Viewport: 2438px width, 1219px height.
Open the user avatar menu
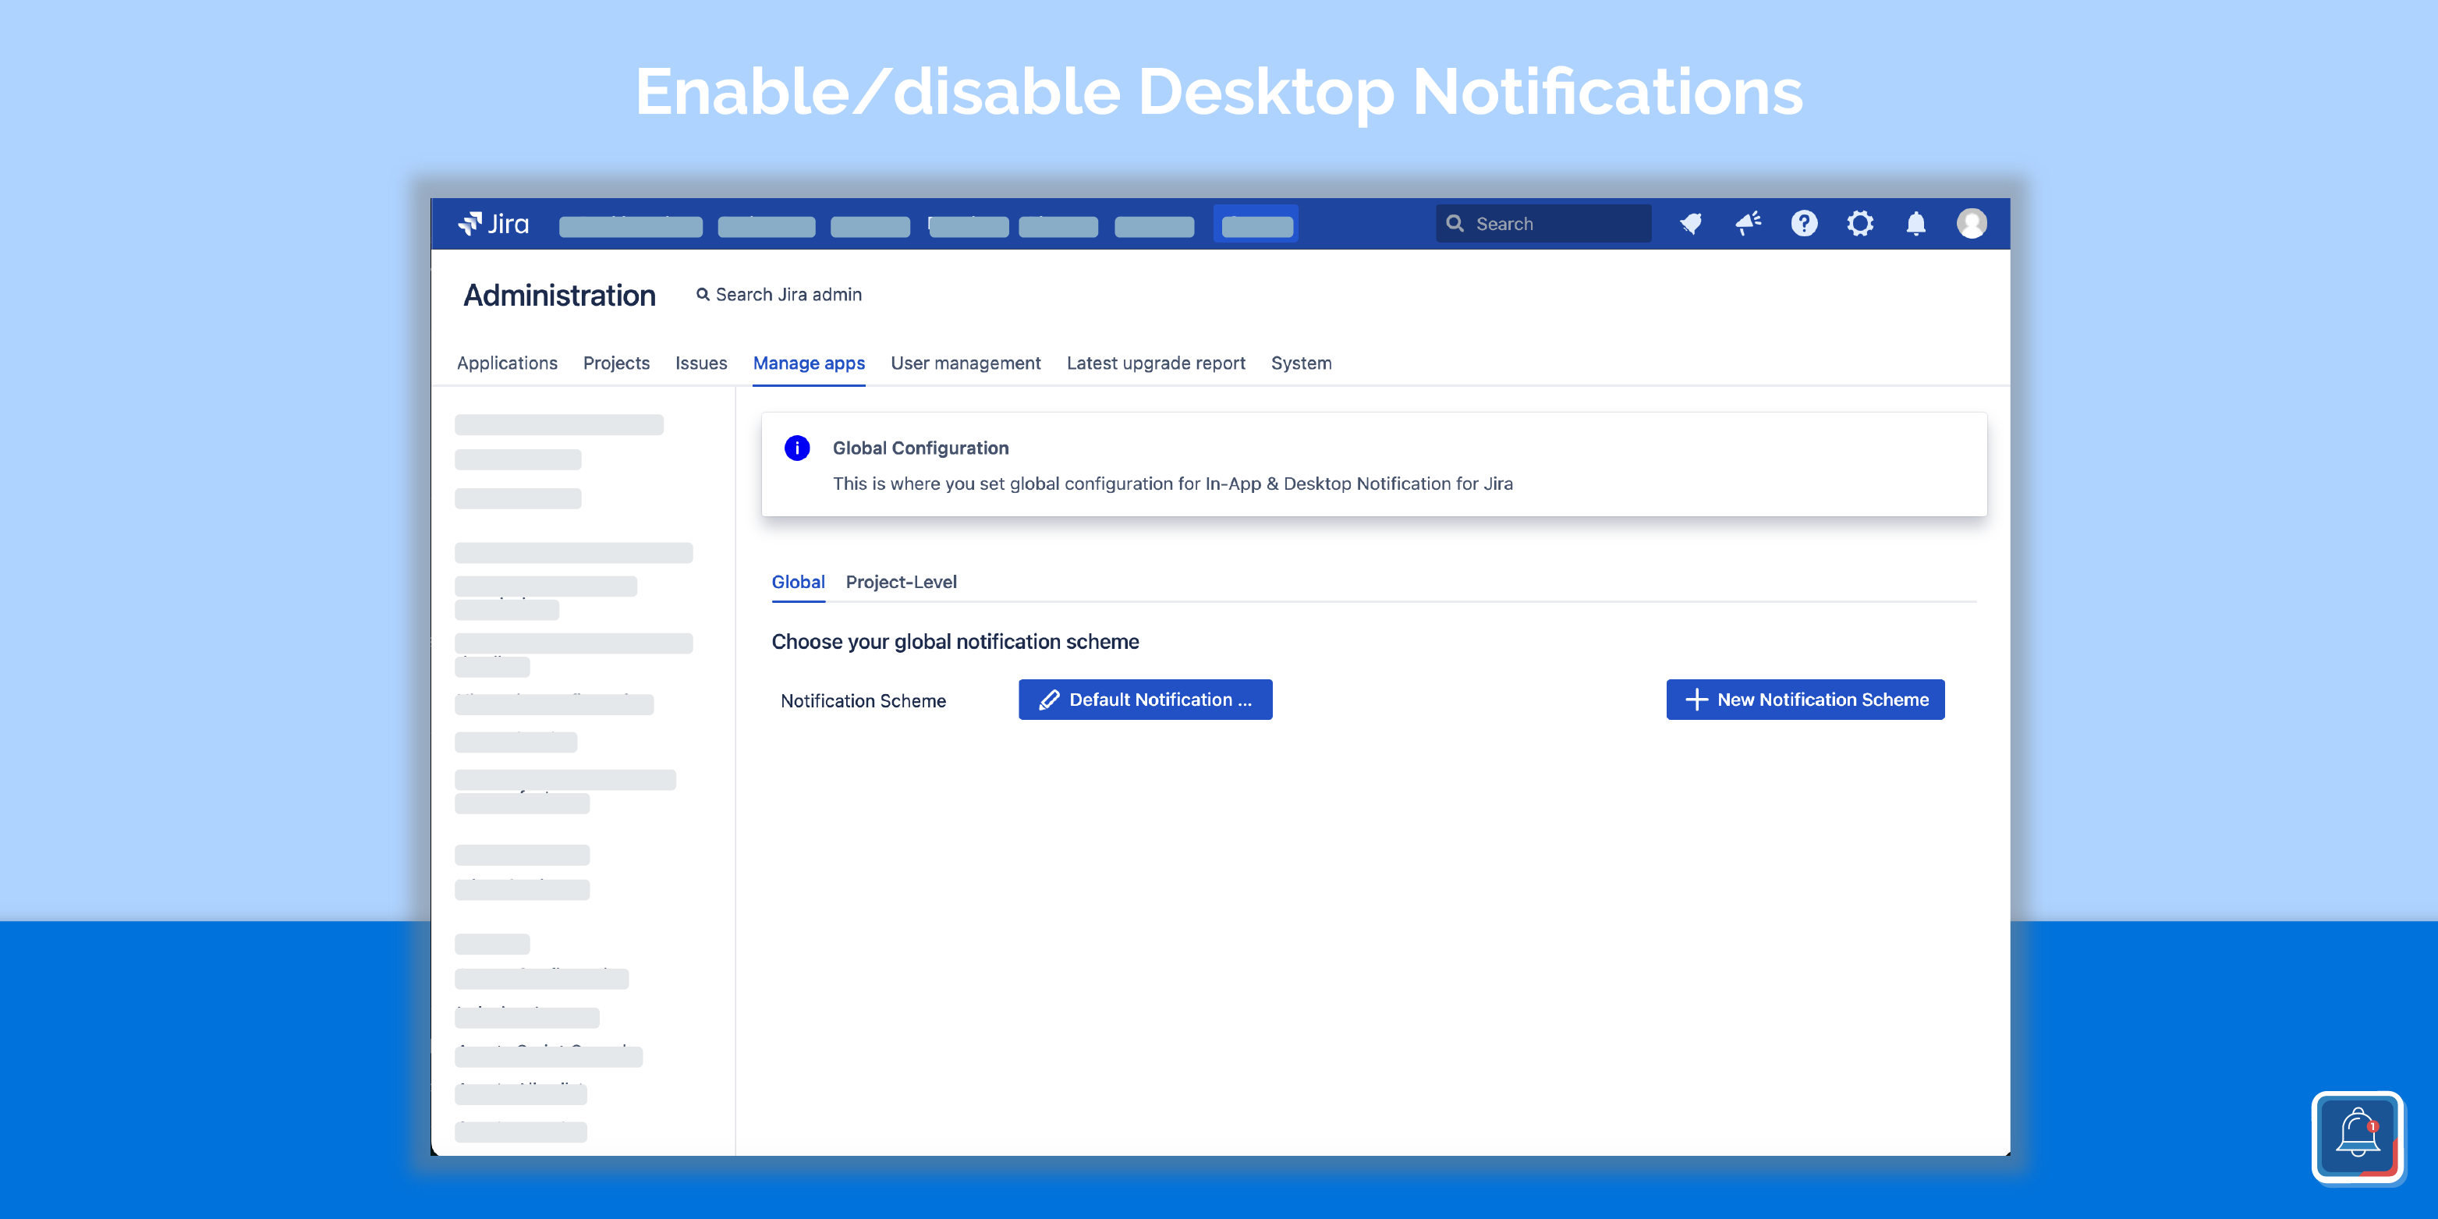pyautogui.click(x=1972, y=223)
